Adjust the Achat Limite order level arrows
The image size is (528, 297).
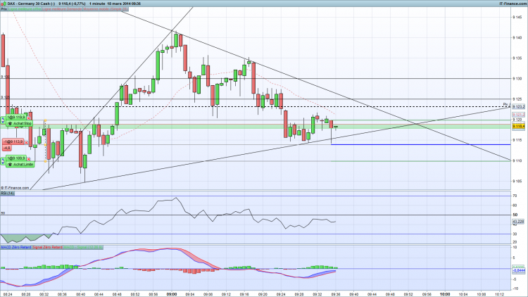[x=3, y=161]
